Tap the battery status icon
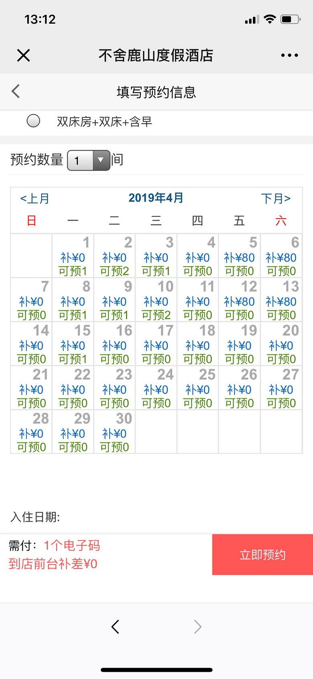 291,19
